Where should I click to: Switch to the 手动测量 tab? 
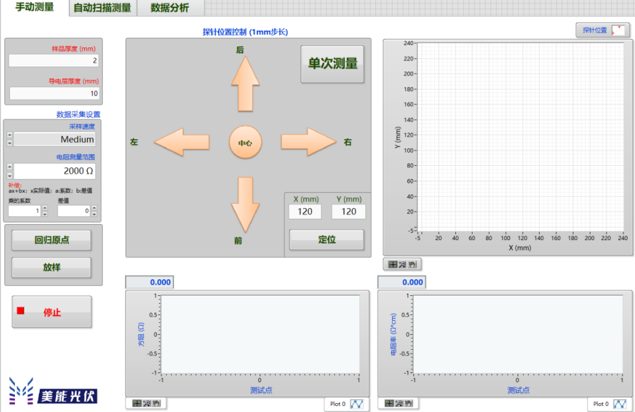[34, 7]
